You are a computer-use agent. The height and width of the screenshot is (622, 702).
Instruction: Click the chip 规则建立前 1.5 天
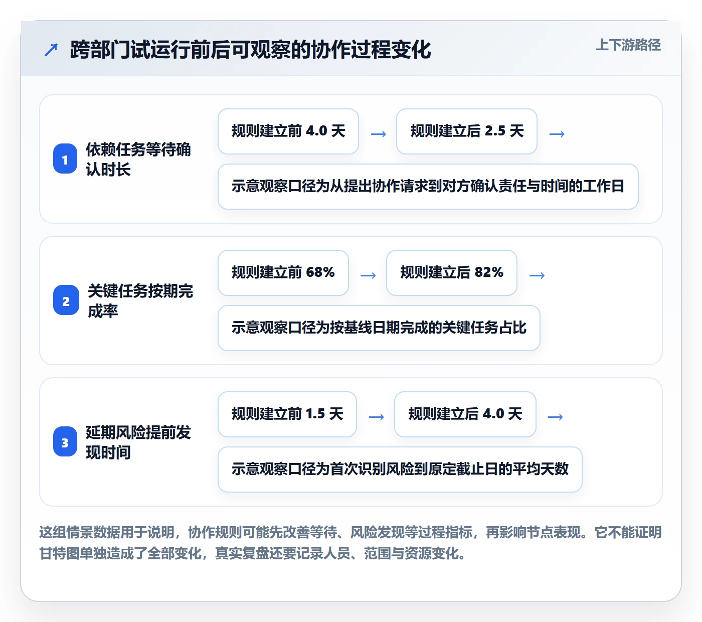click(287, 414)
